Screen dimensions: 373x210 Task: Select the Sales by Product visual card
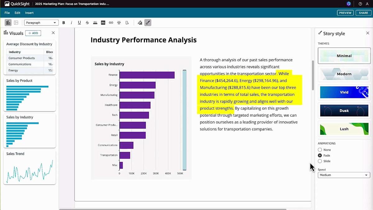click(x=30, y=94)
